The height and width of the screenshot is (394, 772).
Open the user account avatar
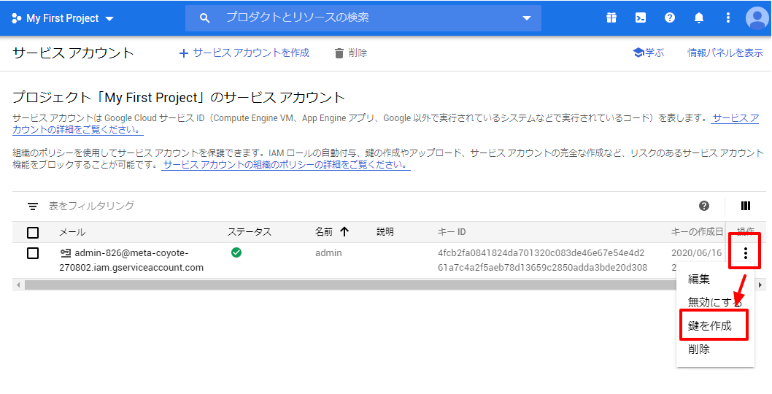(757, 18)
